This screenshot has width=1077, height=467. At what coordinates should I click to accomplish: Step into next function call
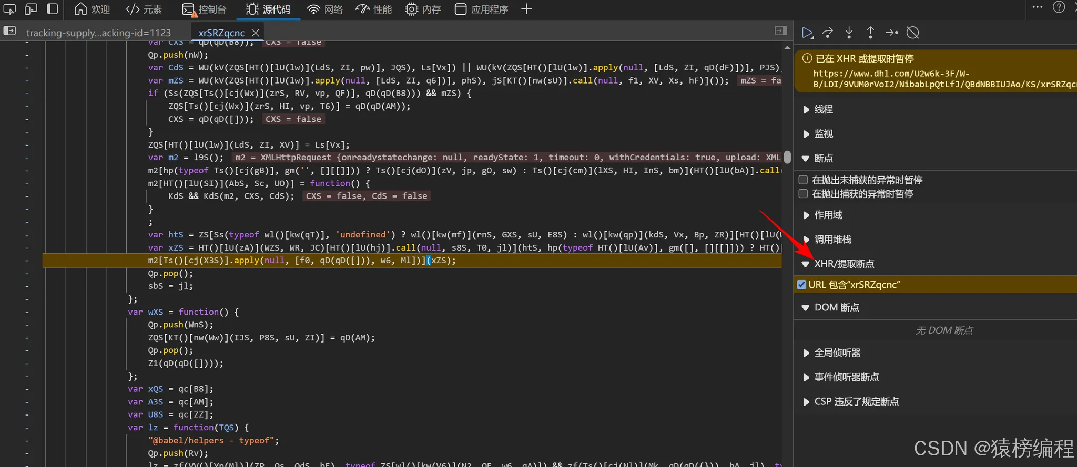click(849, 33)
